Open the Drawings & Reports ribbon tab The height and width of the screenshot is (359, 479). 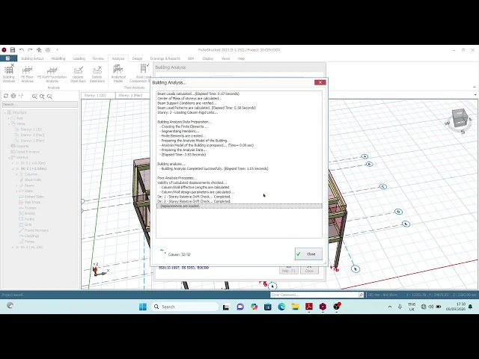pos(165,58)
